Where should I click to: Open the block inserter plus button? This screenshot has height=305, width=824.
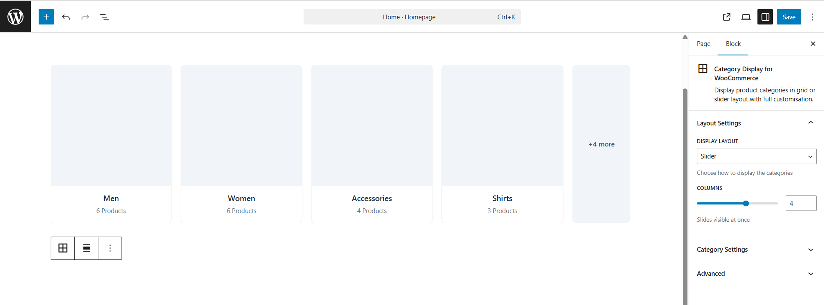[x=46, y=17]
